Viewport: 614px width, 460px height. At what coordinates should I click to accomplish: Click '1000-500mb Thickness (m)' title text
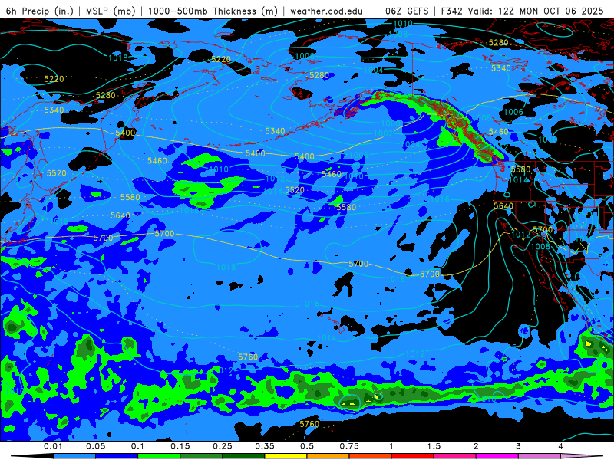[x=213, y=11]
